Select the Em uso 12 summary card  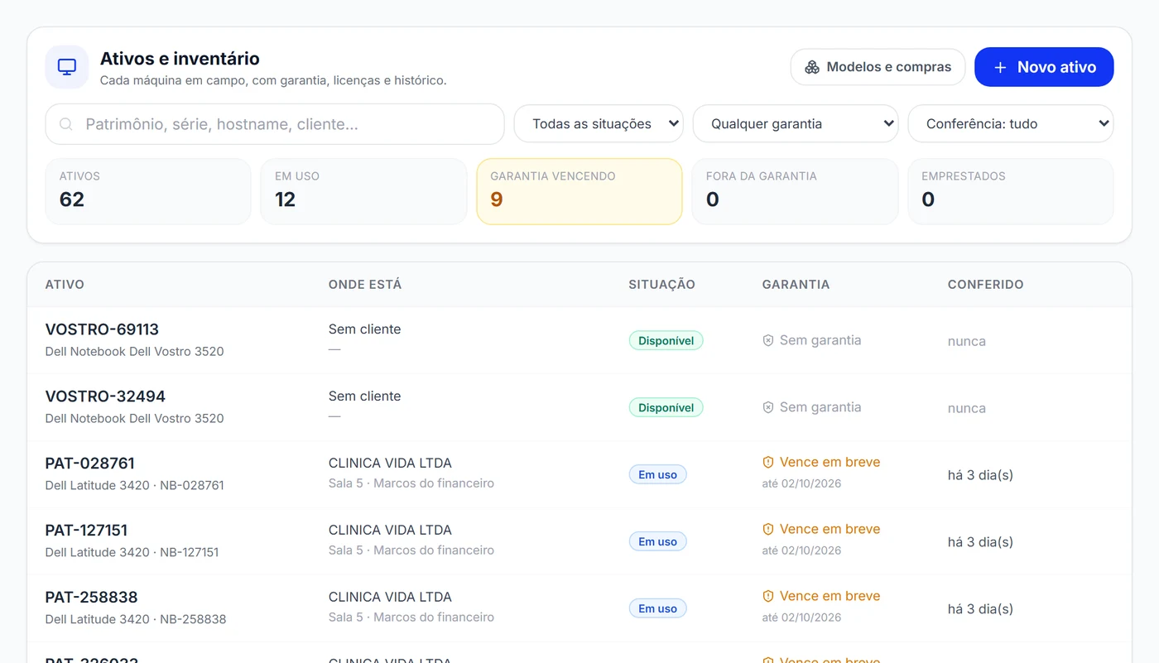tap(363, 191)
